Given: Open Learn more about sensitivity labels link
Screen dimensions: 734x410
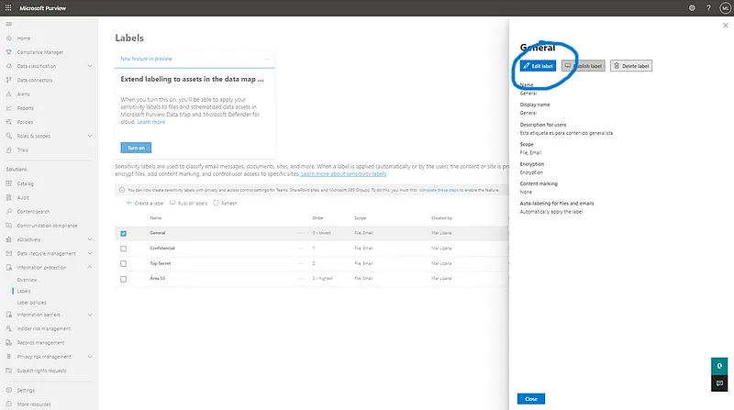Looking at the screenshot, I should click(x=343, y=173).
